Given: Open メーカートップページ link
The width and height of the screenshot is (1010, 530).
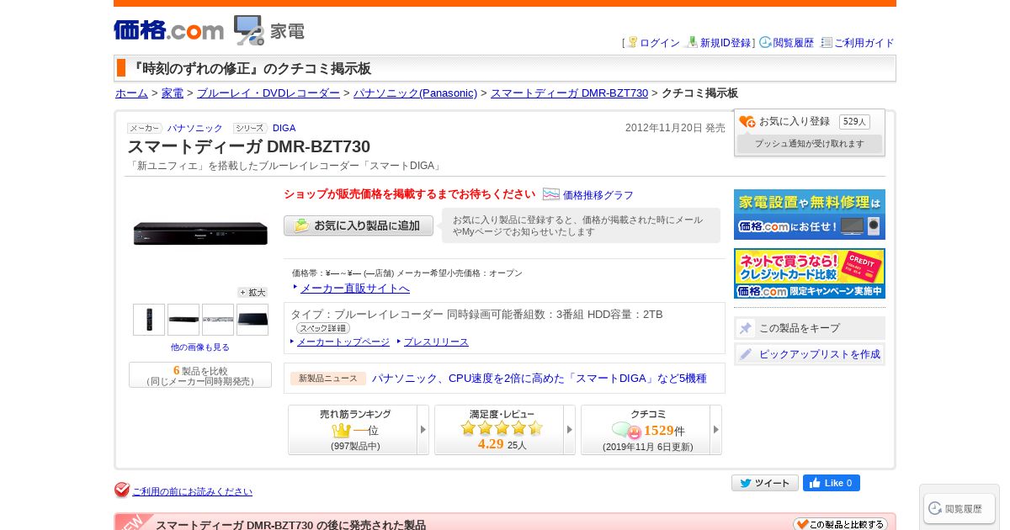Looking at the screenshot, I should 343,342.
